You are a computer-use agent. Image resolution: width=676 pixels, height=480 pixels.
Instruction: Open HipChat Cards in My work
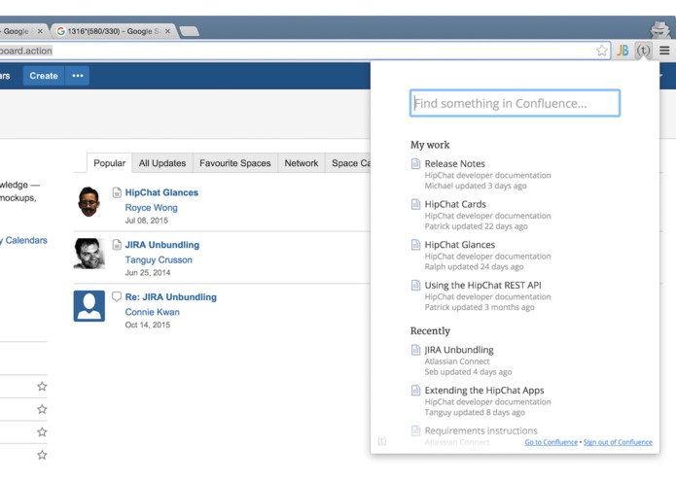(455, 204)
